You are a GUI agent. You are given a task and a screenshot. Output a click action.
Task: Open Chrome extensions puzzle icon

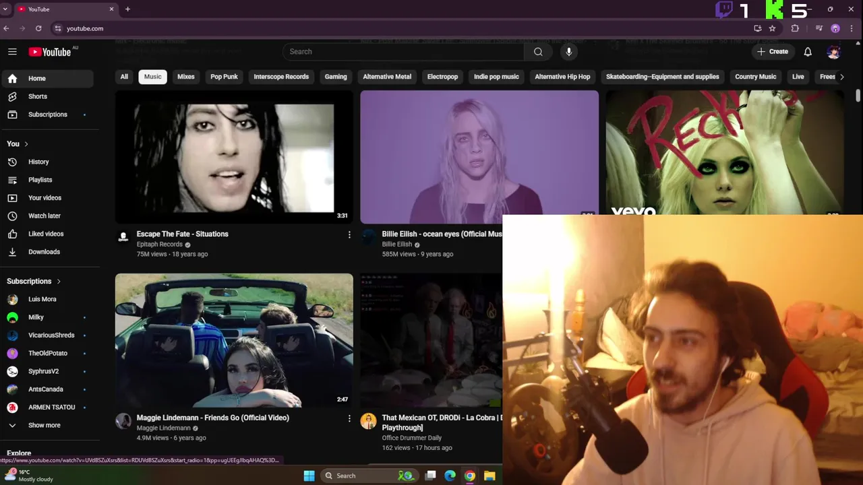pos(795,28)
